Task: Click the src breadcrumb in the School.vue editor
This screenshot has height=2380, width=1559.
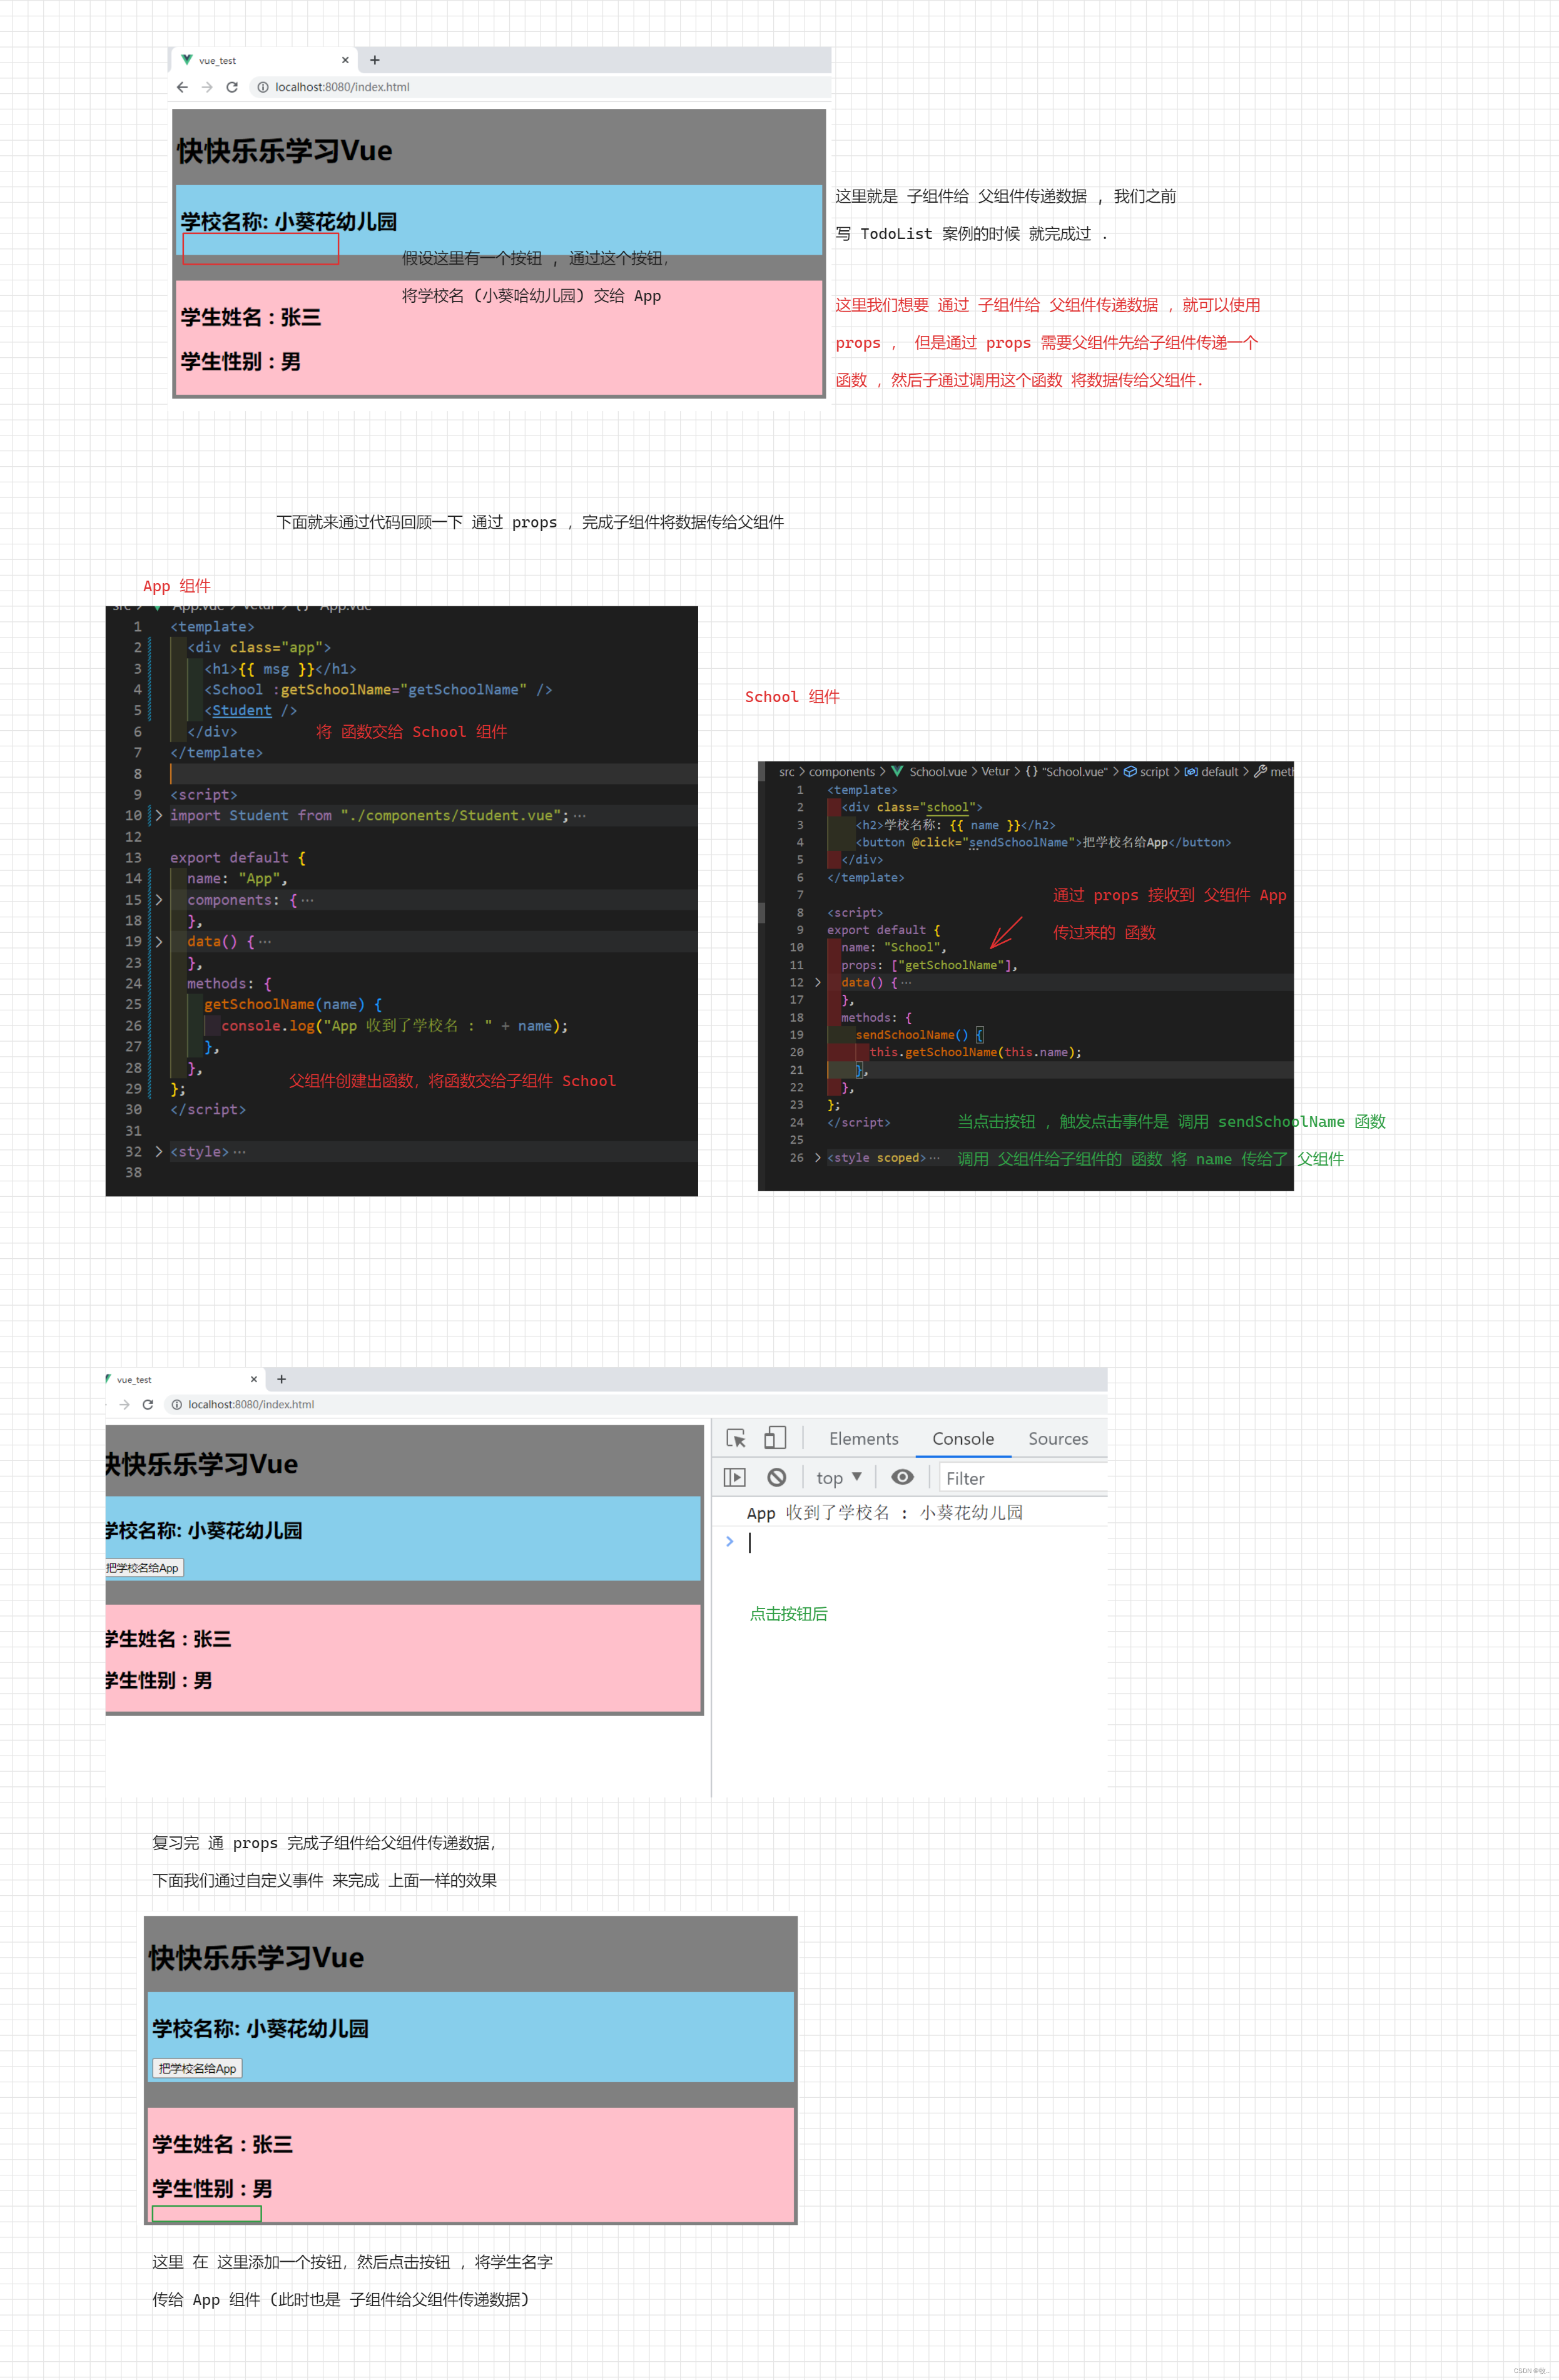Action: click(x=787, y=772)
